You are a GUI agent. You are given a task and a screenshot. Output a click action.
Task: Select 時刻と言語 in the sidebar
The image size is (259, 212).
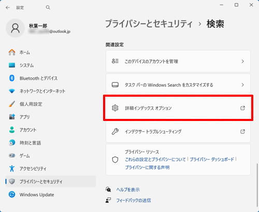pyautogui.click(x=51, y=143)
